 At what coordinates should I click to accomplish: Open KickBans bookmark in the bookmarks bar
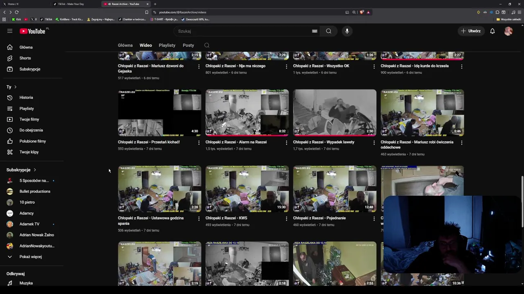coord(69,19)
